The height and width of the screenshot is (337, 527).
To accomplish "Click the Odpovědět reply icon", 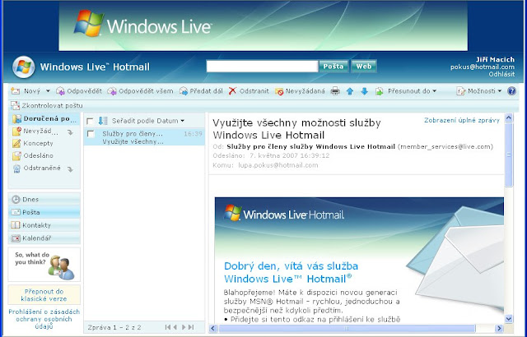I will pos(60,91).
